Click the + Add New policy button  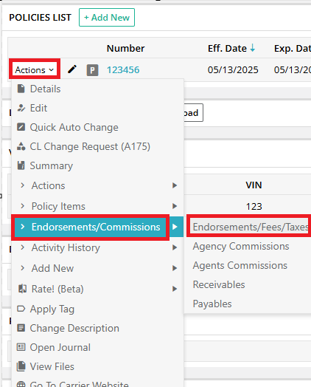[x=107, y=17]
